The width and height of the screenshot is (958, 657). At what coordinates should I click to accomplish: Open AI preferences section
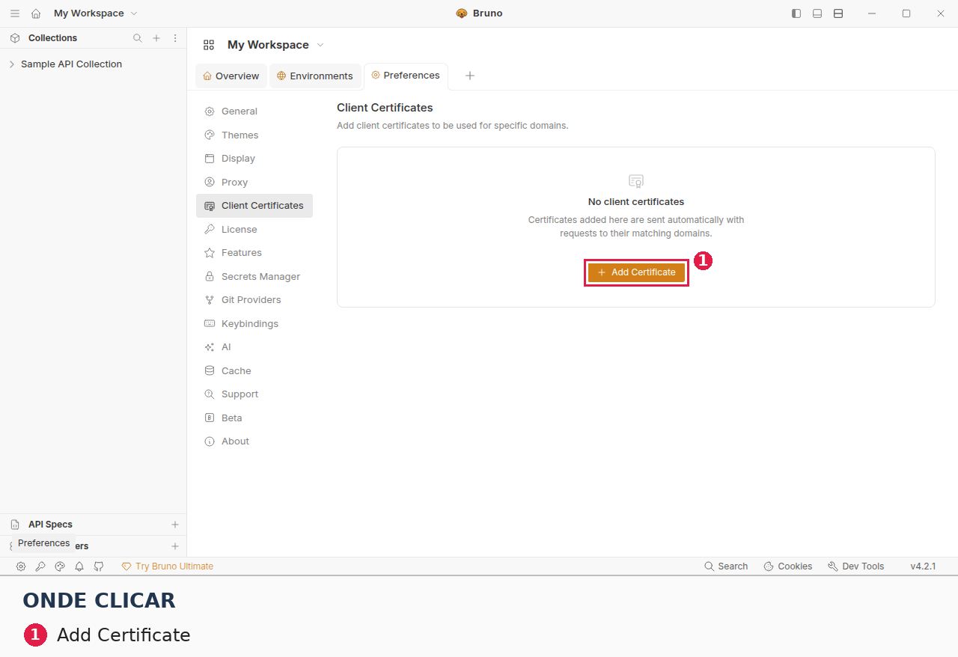point(254,347)
